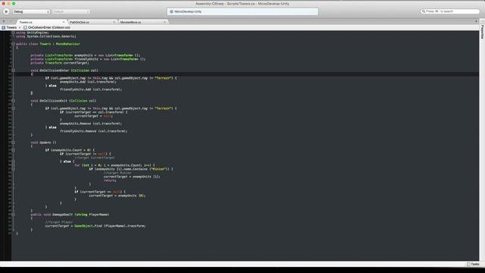
Task: Click the Contains ("Minion") condition line
Action: click(x=131, y=169)
